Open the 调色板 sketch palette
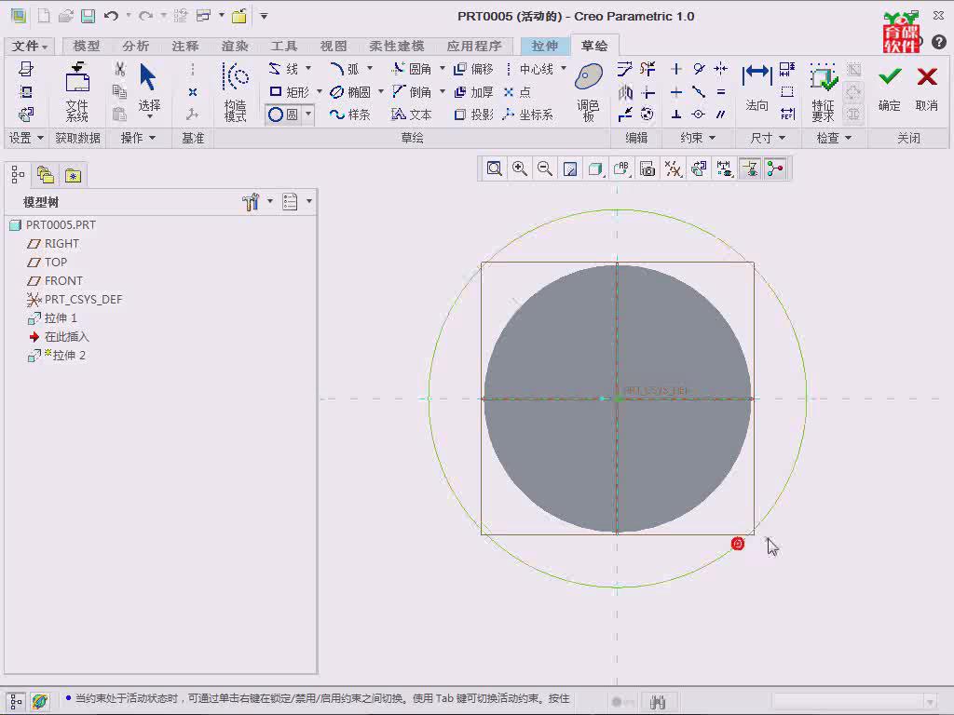This screenshot has width=954, height=715. (x=589, y=91)
